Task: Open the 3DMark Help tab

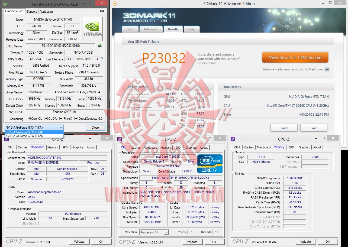Action: pyautogui.click(x=192, y=29)
